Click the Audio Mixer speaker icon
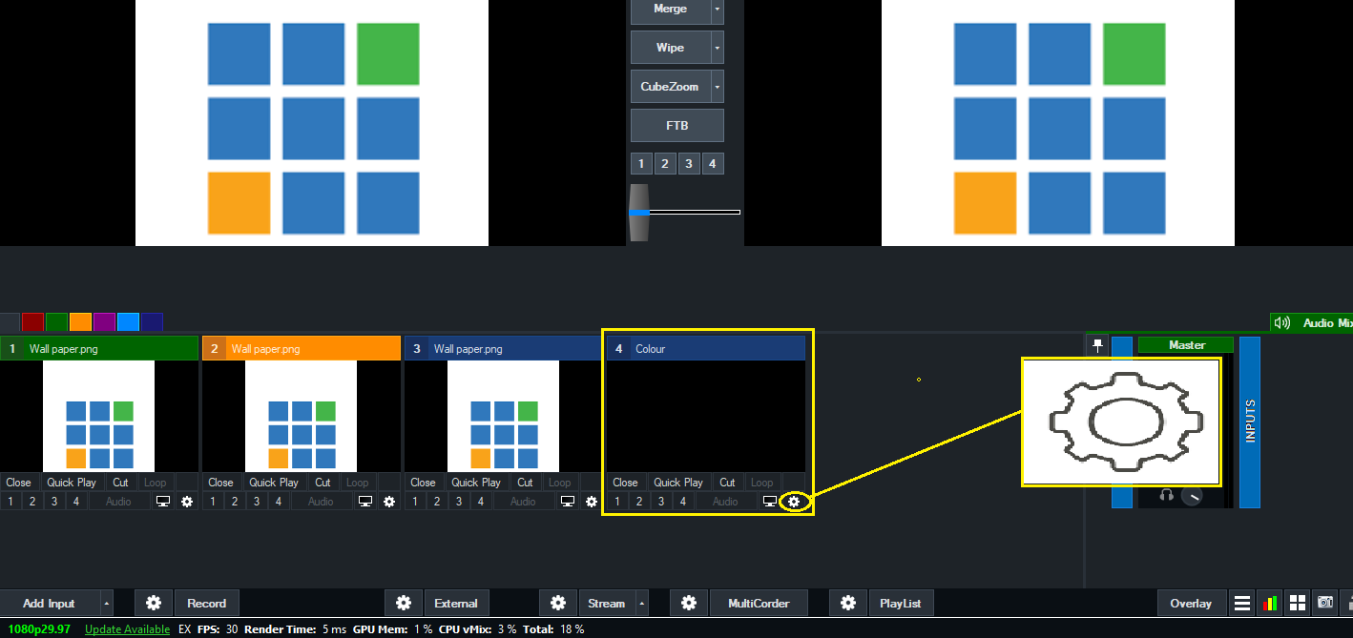The height and width of the screenshot is (638, 1353). tap(1281, 323)
